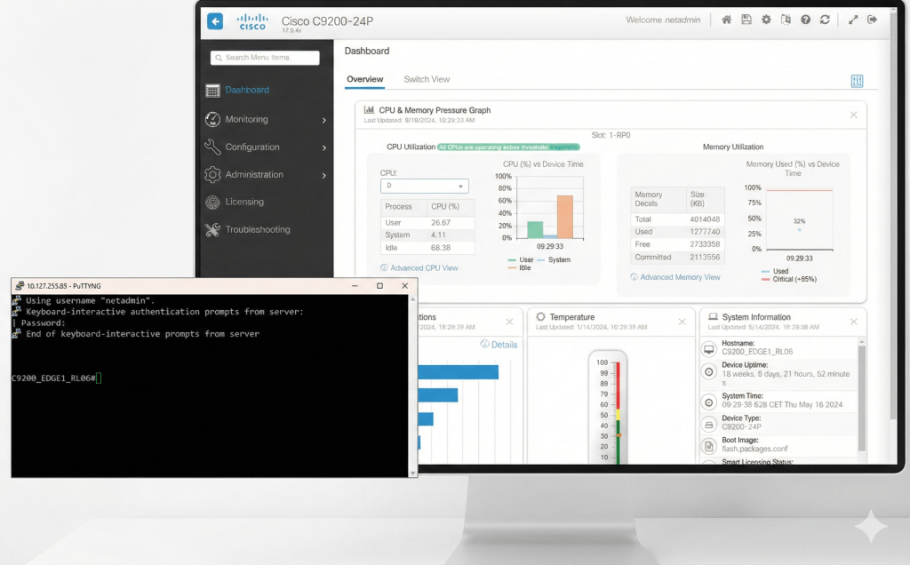
Task: Log out using the exit icon
Action: [872, 20]
